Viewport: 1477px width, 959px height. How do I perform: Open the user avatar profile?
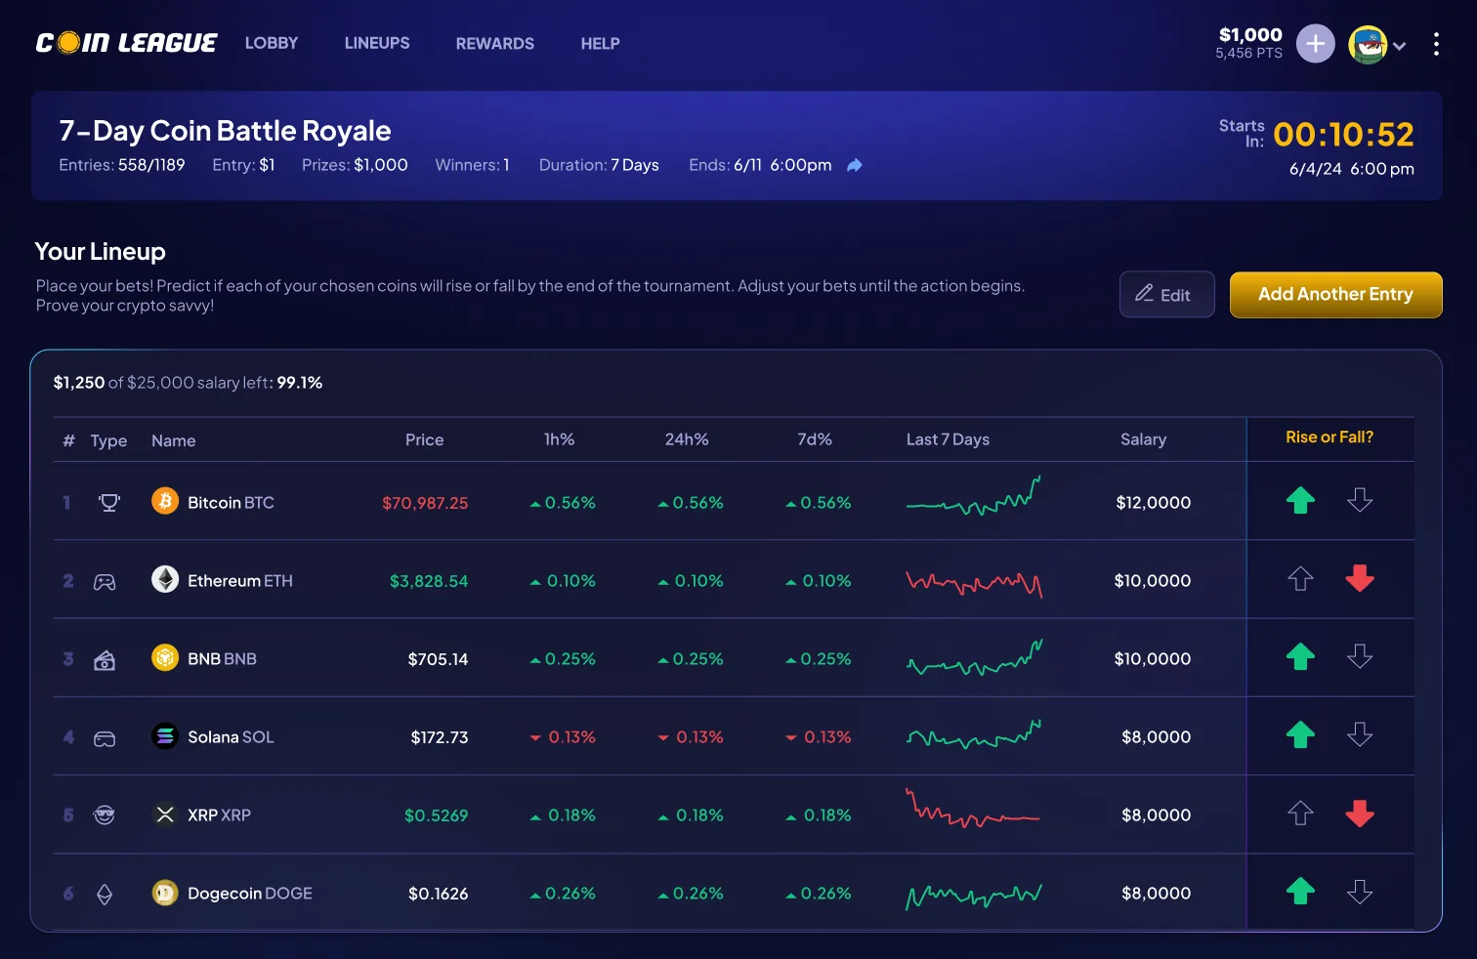pyautogui.click(x=1368, y=44)
